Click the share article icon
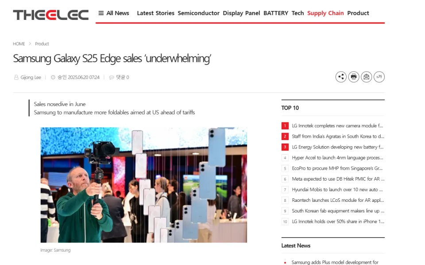The width and height of the screenshot is (425, 265). tap(341, 77)
